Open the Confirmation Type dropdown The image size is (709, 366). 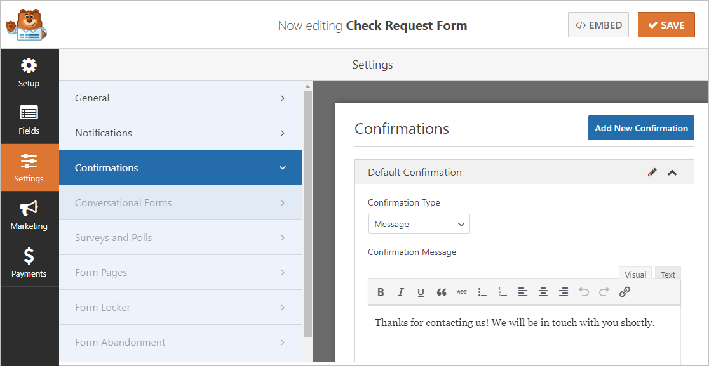pos(419,224)
